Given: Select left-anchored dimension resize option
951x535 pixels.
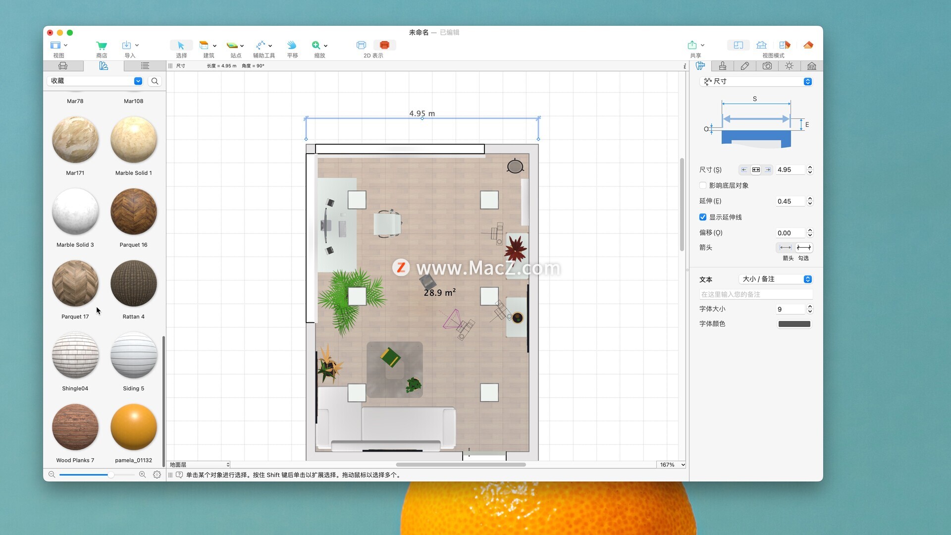Looking at the screenshot, I should click(744, 170).
